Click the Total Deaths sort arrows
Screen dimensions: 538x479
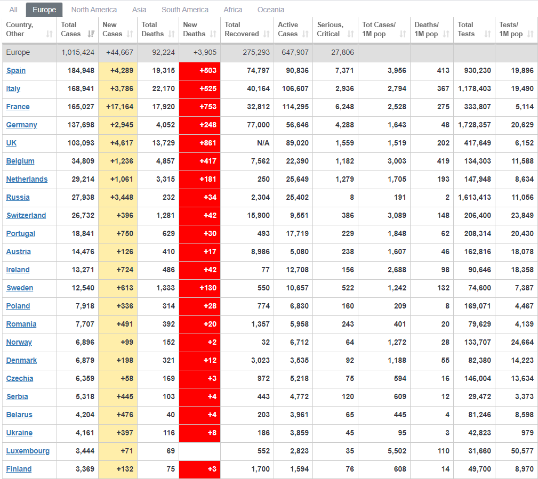tap(172, 34)
